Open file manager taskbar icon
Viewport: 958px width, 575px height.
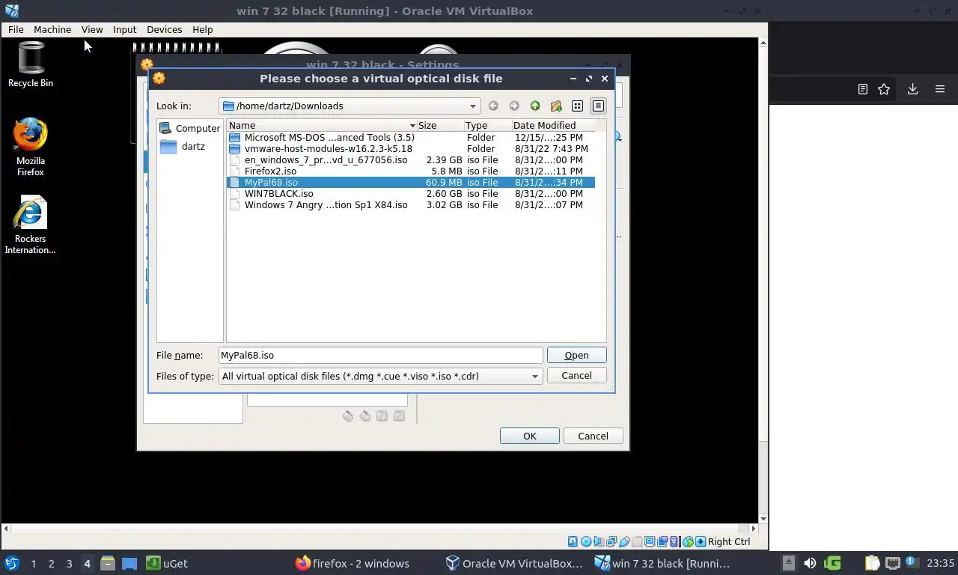(x=108, y=563)
